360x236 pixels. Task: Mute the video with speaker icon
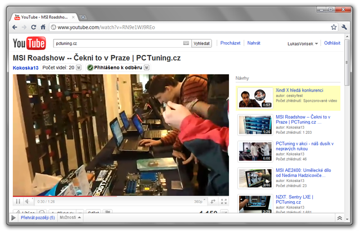(28, 201)
